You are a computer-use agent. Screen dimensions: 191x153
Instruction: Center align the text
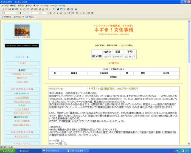[73, 13]
